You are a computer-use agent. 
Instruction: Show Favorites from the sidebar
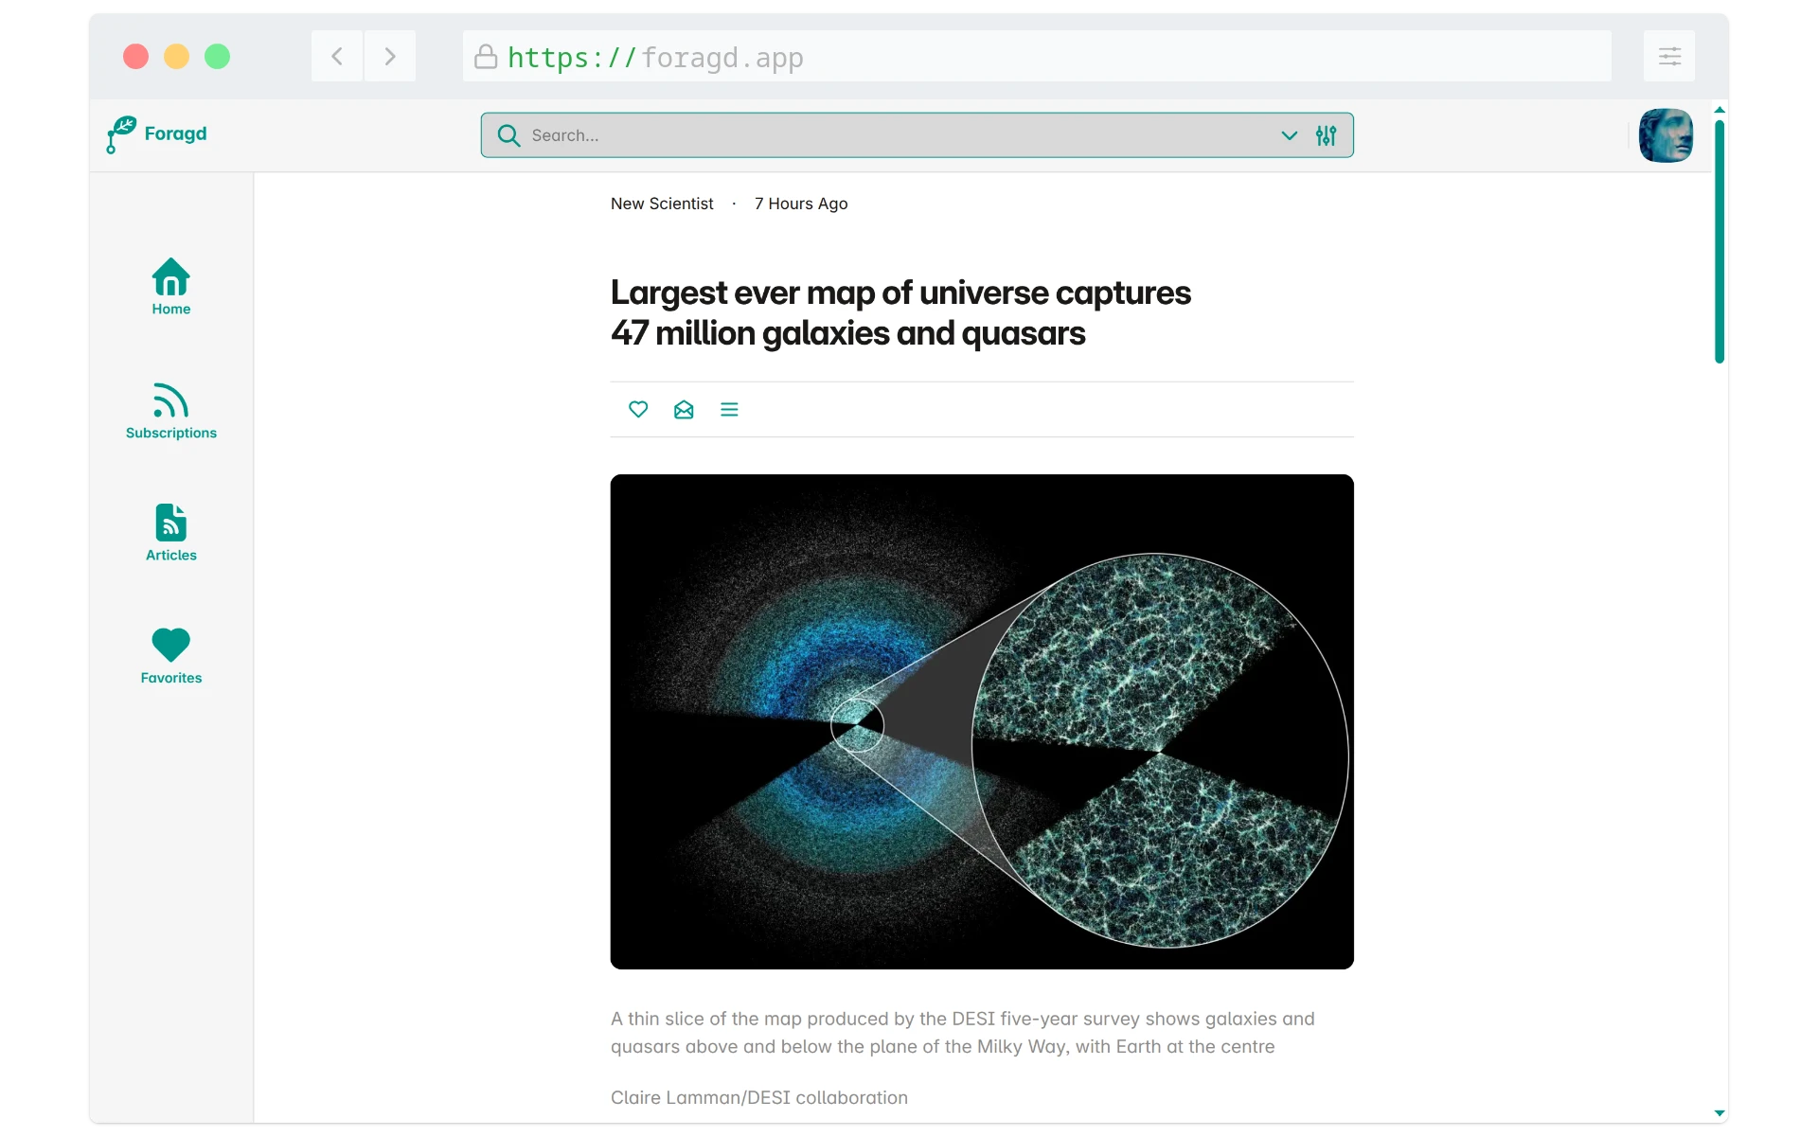point(171,656)
